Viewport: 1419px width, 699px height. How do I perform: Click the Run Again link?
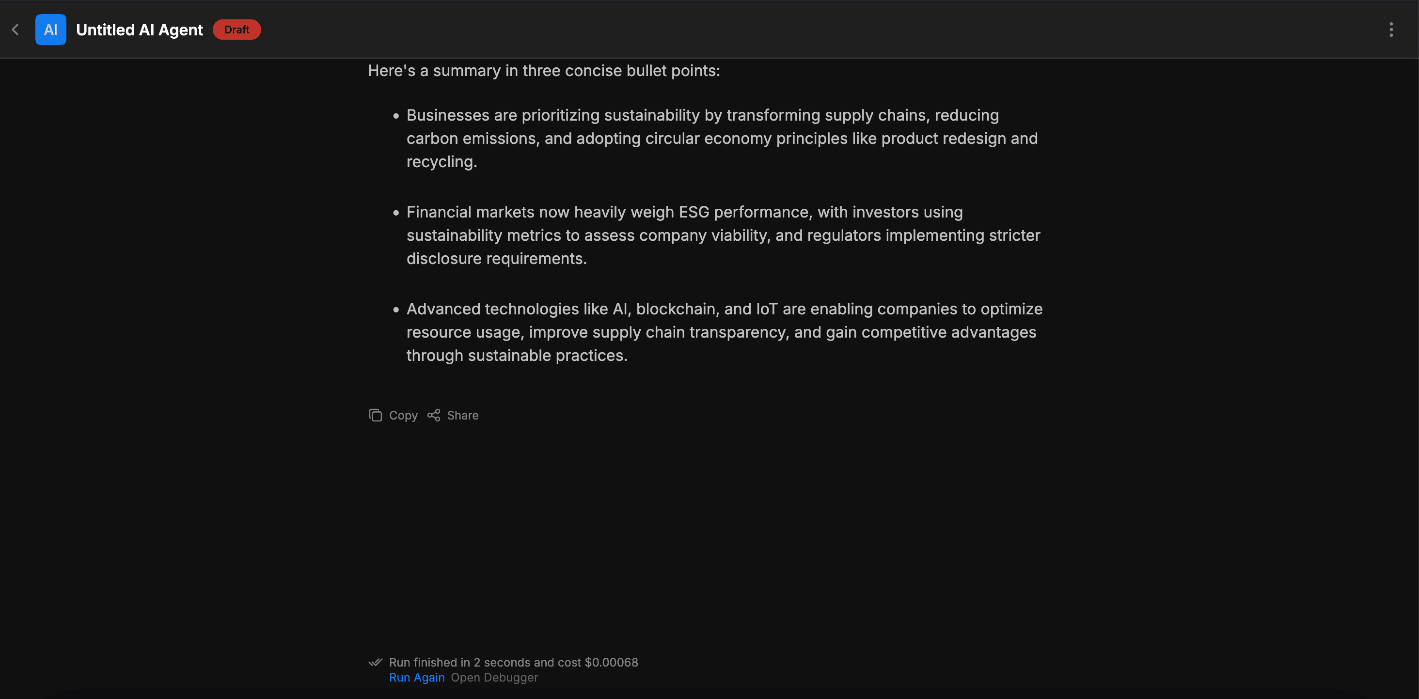(x=416, y=678)
